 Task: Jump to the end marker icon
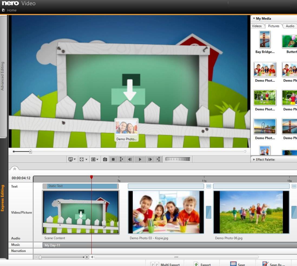[158, 159]
